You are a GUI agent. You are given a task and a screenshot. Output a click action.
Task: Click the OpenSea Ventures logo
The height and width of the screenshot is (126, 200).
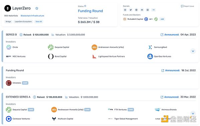[150, 56]
